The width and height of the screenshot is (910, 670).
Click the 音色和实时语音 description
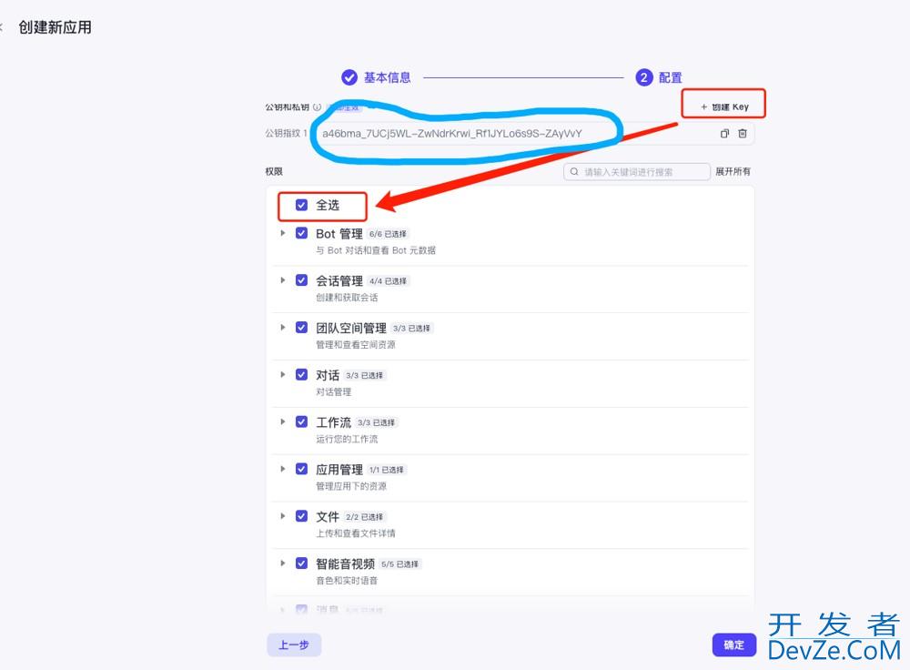pos(347,581)
